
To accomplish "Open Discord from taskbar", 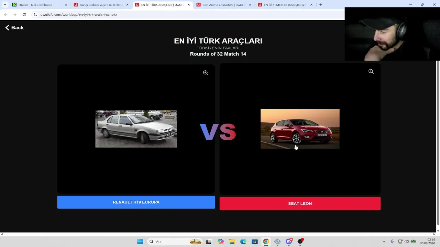I will pos(289,242).
